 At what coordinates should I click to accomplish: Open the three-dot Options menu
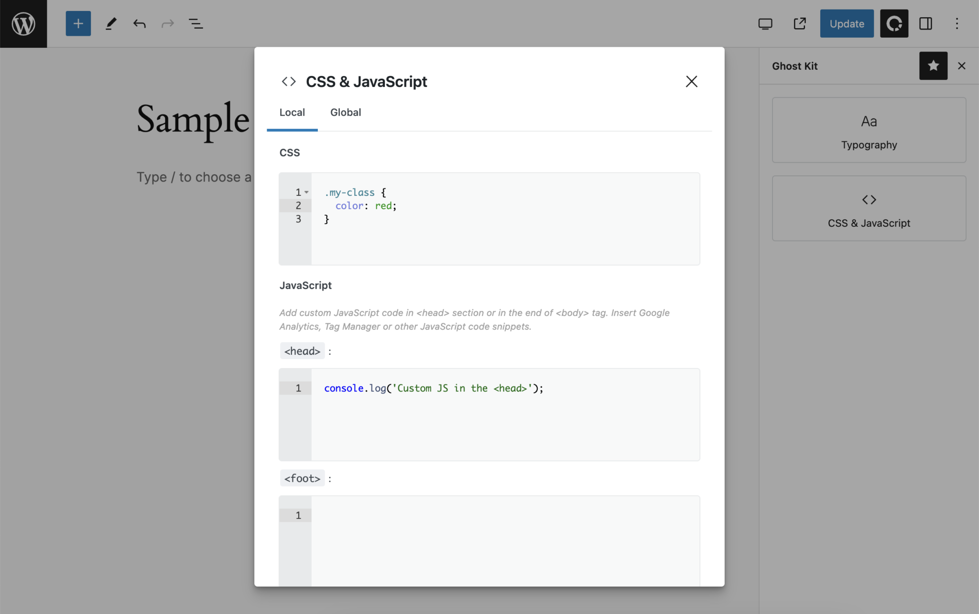957,23
